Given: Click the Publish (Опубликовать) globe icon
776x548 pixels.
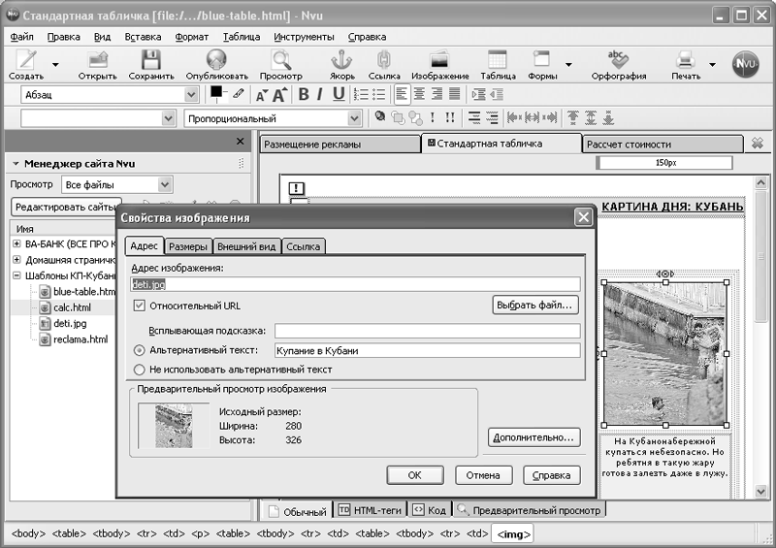Looking at the screenshot, I should click(216, 61).
